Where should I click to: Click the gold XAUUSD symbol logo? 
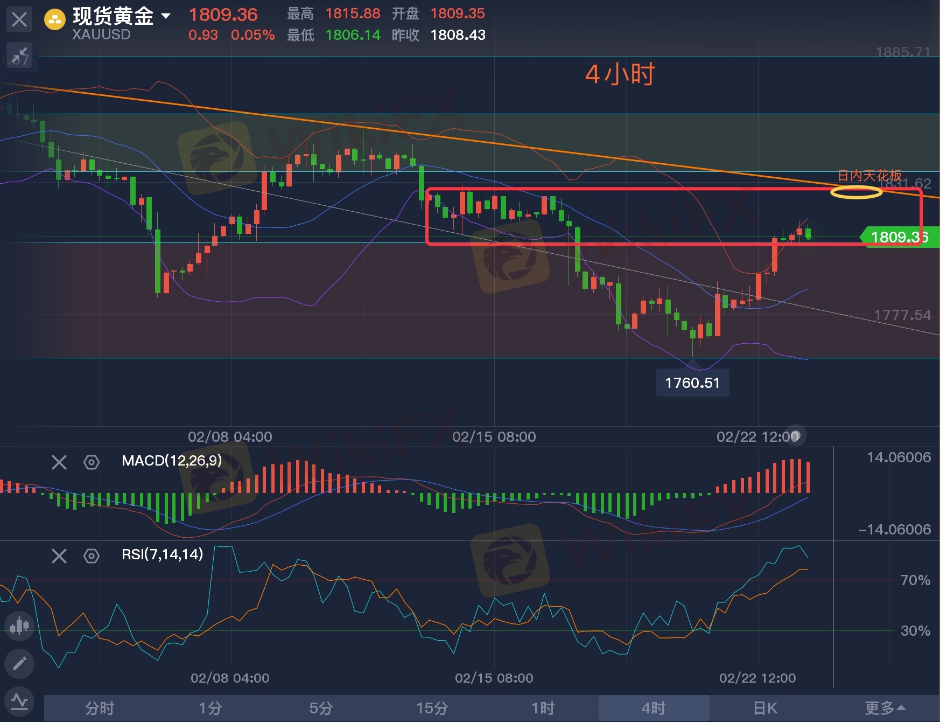click(54, 20)
